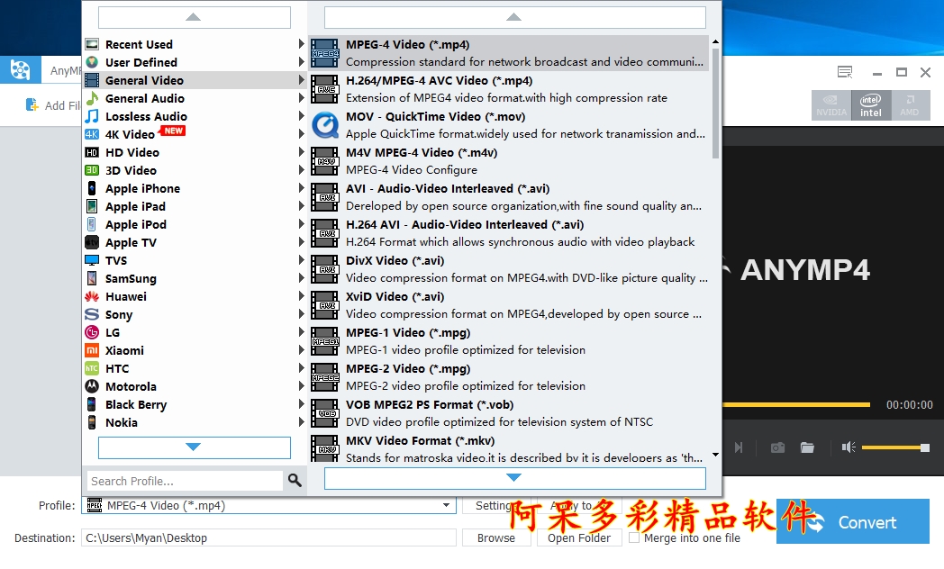Select the General Video category
944x569 pixels.
[195, 80]
